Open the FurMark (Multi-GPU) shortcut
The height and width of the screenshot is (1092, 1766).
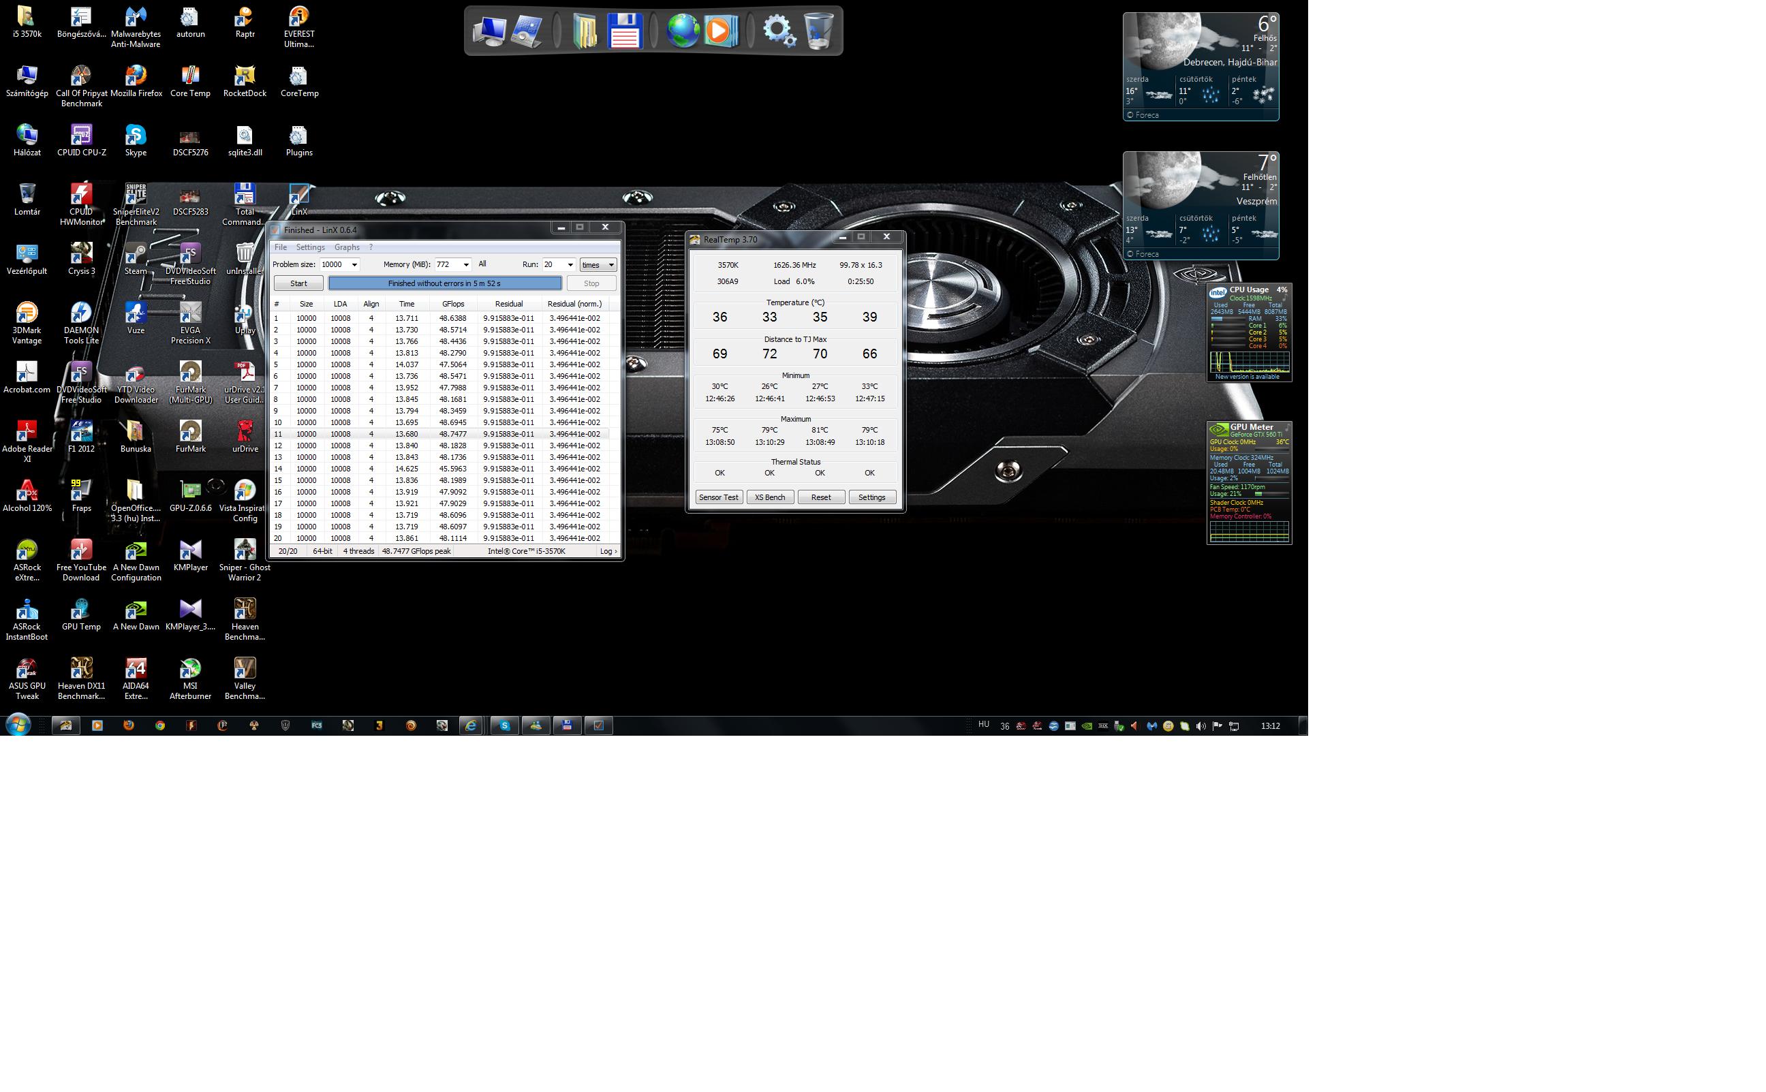pyautogui.click(x=190, y=372)
